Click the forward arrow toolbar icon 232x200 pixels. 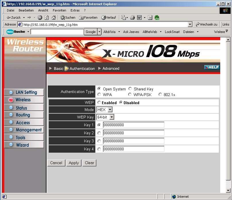click(x=29, y=18)
